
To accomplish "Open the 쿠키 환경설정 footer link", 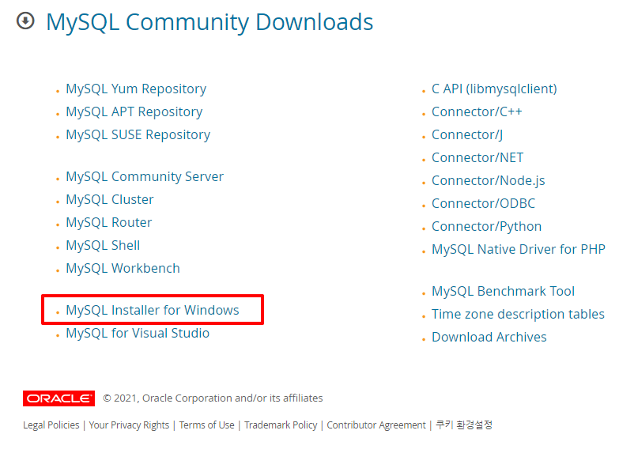I will click(x=464, y=425).
